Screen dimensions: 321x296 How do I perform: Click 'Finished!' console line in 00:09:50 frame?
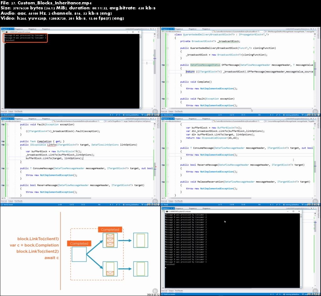[x=170, y=264]
